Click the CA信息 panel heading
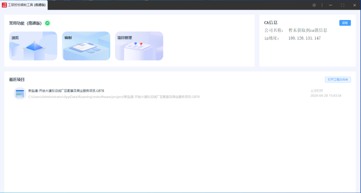The width and height of the screenshot is (361, 193). point(271,23)
